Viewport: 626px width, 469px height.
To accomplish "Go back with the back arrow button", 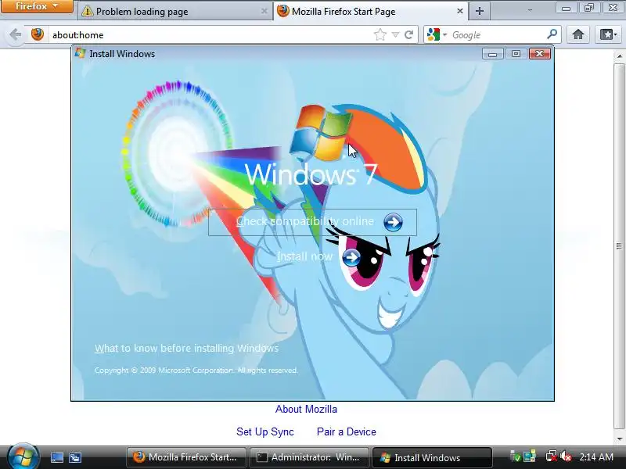I will coord(15,34).
